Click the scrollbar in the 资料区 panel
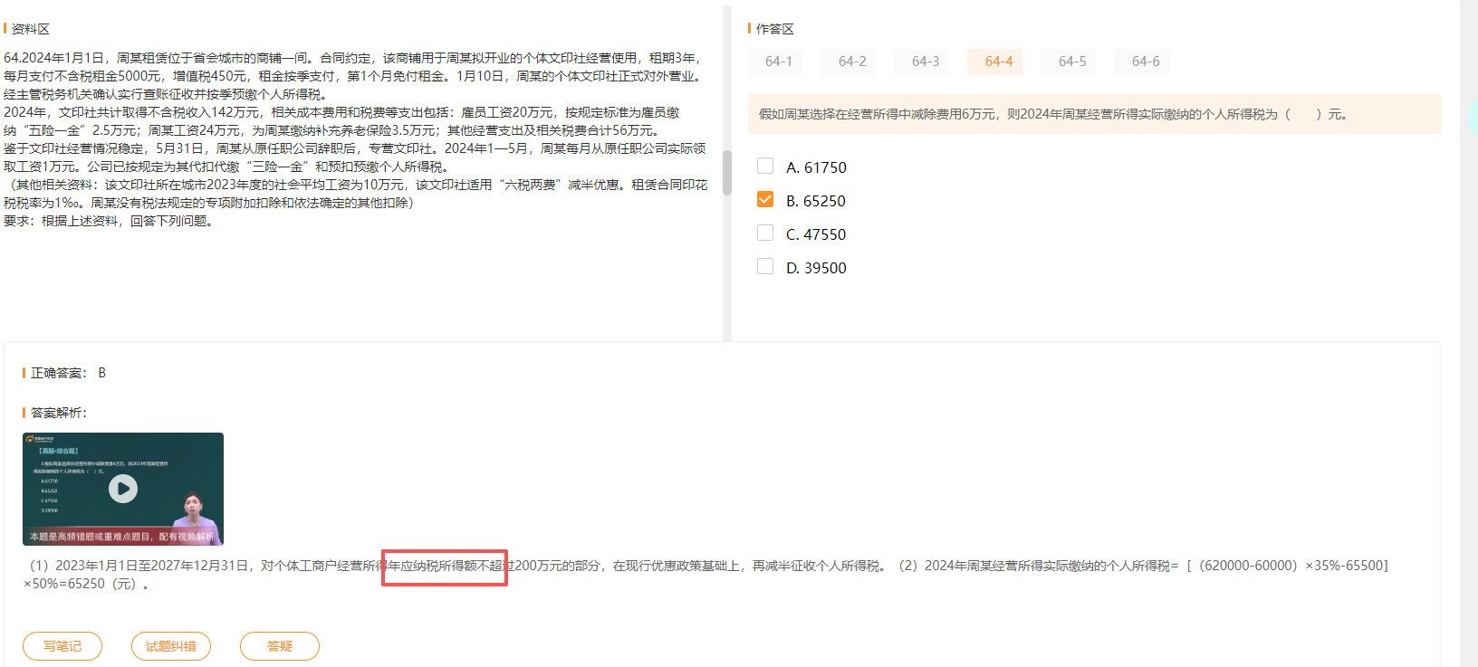 726,172
